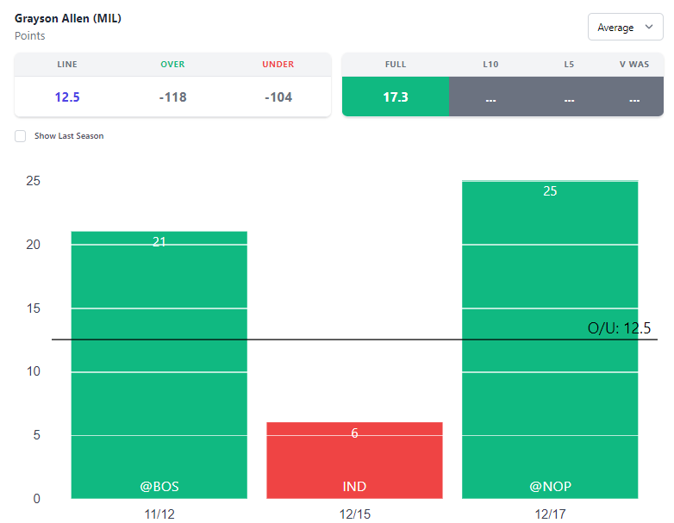This screenshot has width=674, height=523.
Task: Click the 25 value label atop @NOP bar
Action: point(550,191)
